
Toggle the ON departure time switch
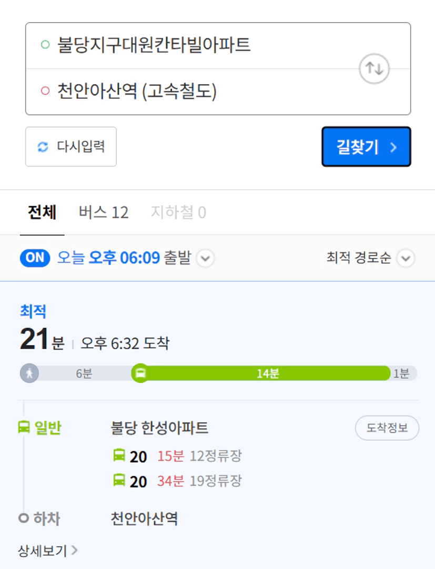35,258
